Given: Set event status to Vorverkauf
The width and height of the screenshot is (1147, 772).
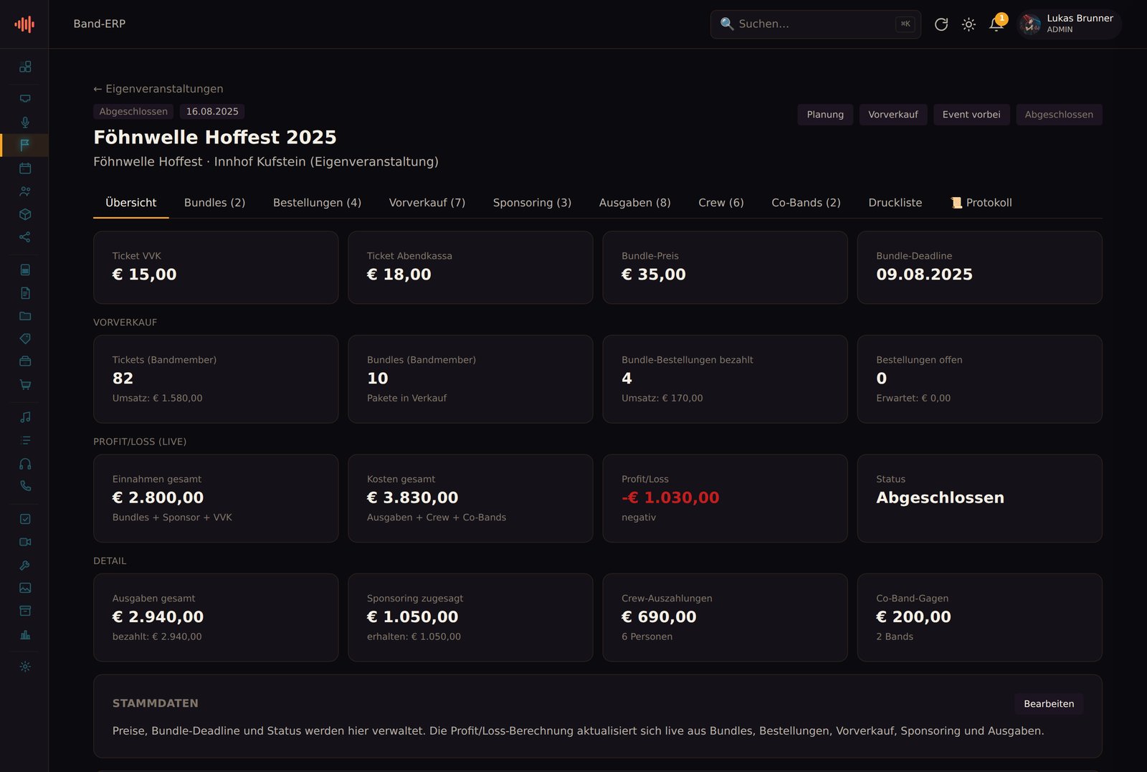Looking at the screenshot, I should click(893, 115).
